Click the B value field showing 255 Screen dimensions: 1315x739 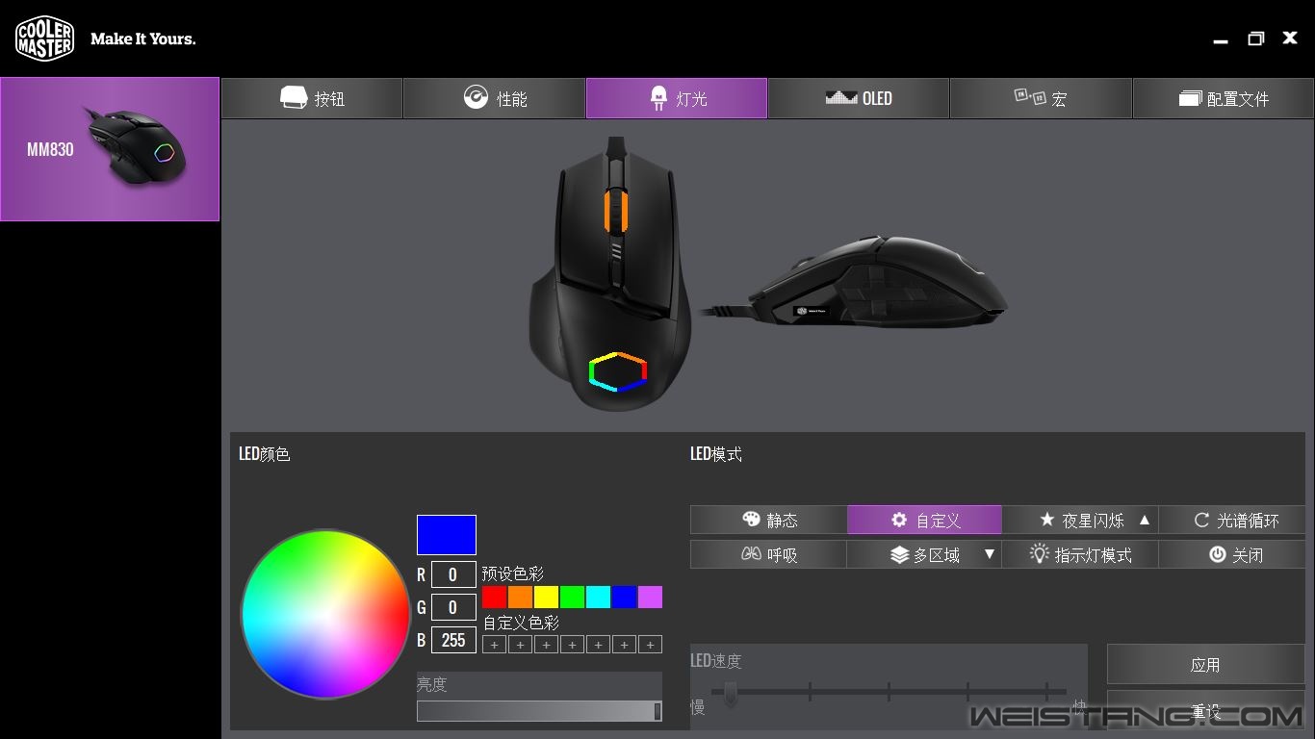pos(453,640)
